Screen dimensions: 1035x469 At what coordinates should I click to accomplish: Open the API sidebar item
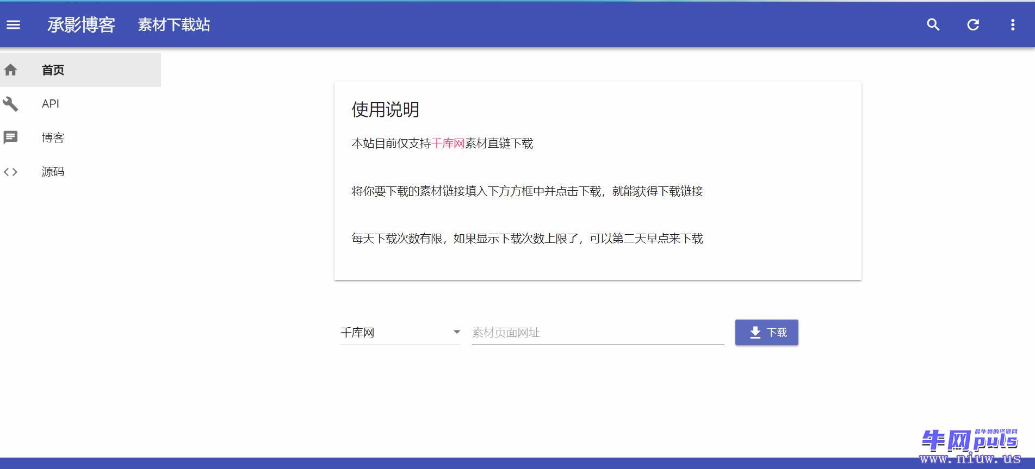80,104
